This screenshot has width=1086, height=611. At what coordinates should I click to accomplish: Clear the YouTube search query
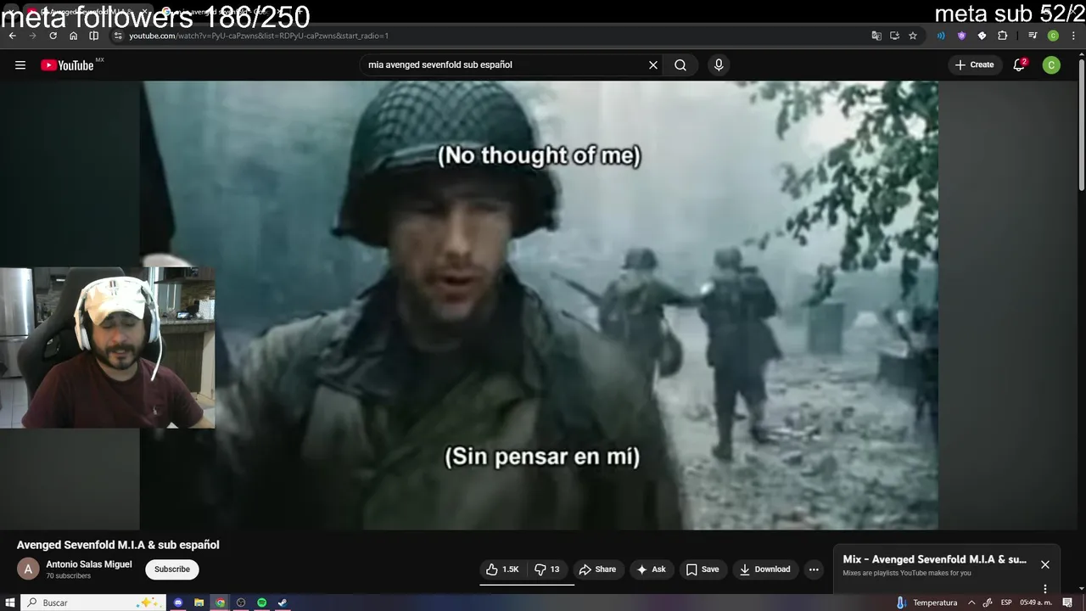tap(653, 64)
